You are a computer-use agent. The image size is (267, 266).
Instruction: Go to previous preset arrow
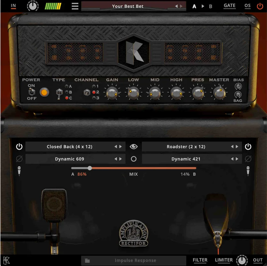click(x=177, y=6)
